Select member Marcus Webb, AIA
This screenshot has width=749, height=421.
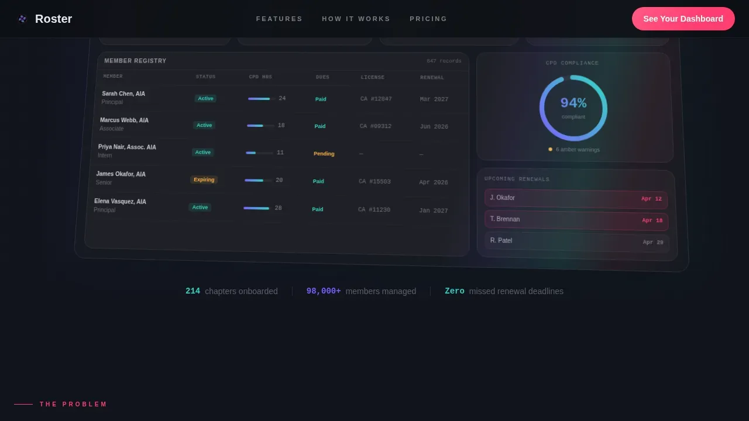[x=124, y=120]
